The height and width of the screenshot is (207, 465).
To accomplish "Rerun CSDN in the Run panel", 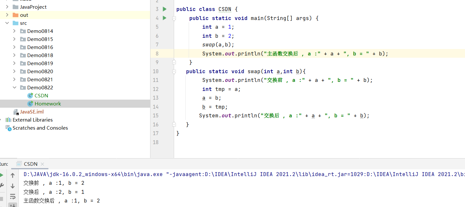I will (x=1, y=175).
